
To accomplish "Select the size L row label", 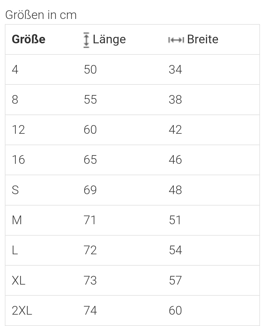I will (15, 250).
